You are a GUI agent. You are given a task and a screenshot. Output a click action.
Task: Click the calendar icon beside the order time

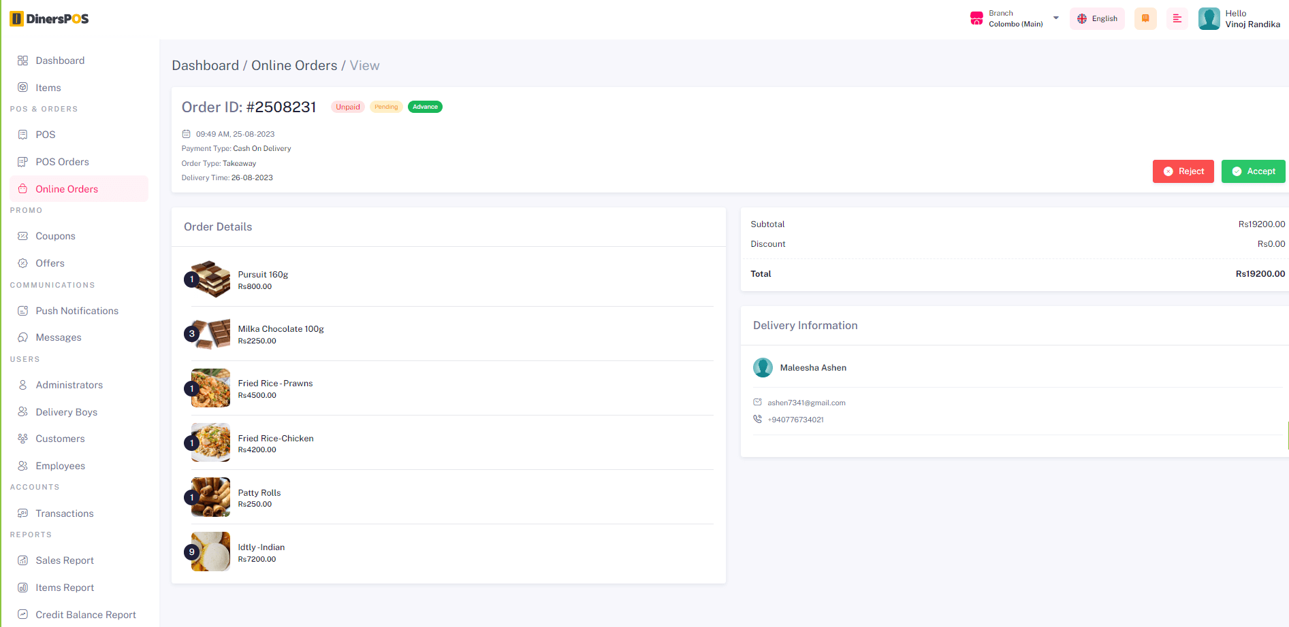[186, 134]
